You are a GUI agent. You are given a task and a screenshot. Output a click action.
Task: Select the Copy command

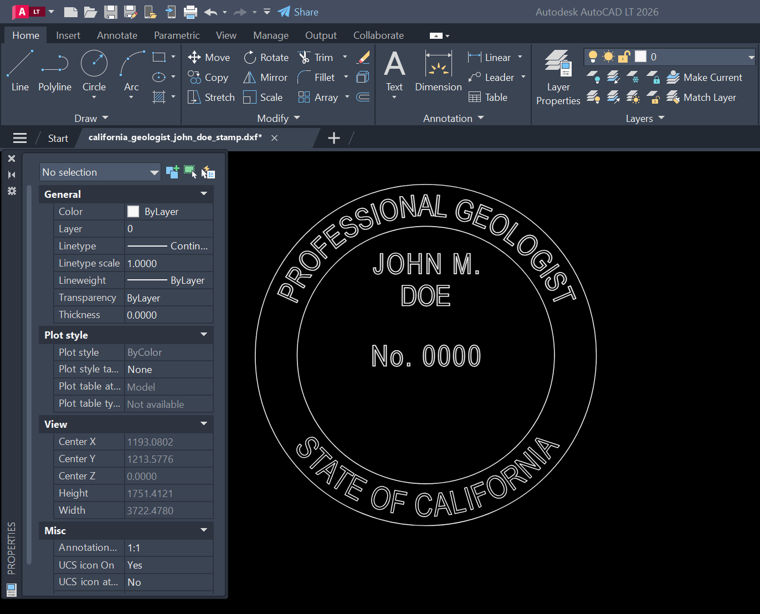[x=208, y=78]
